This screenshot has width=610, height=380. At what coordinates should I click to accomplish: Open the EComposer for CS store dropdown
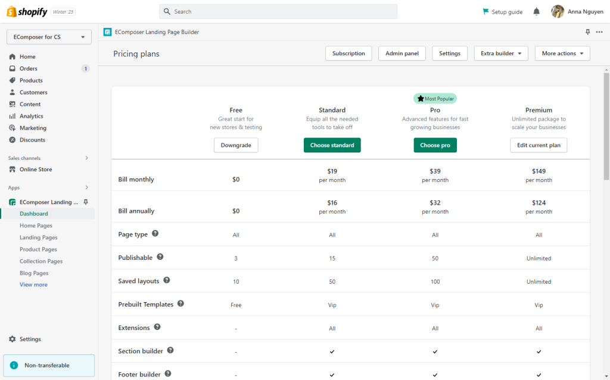[x=49, y=37]
